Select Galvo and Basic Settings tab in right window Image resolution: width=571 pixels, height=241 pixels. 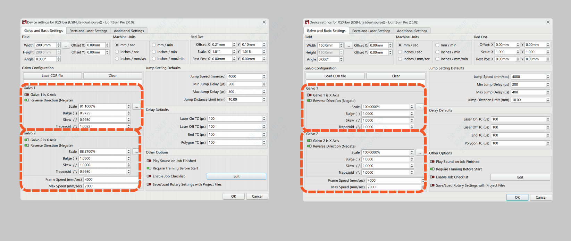click(326, 31)
